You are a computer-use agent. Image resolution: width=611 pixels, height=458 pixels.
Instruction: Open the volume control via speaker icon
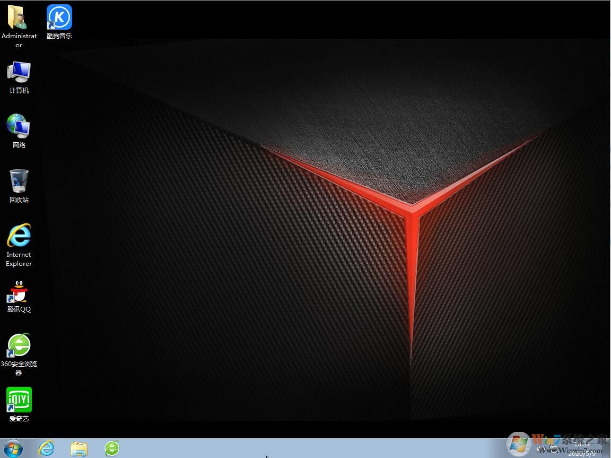pos(539,450)
